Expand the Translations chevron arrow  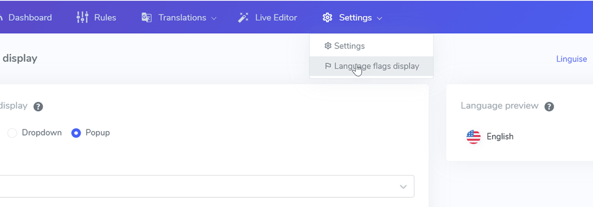[214, 18]
